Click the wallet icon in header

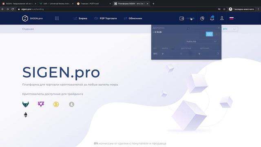click(181, 18)
